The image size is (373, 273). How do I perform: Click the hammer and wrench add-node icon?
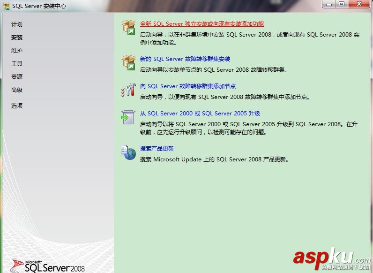pos(128,90)
